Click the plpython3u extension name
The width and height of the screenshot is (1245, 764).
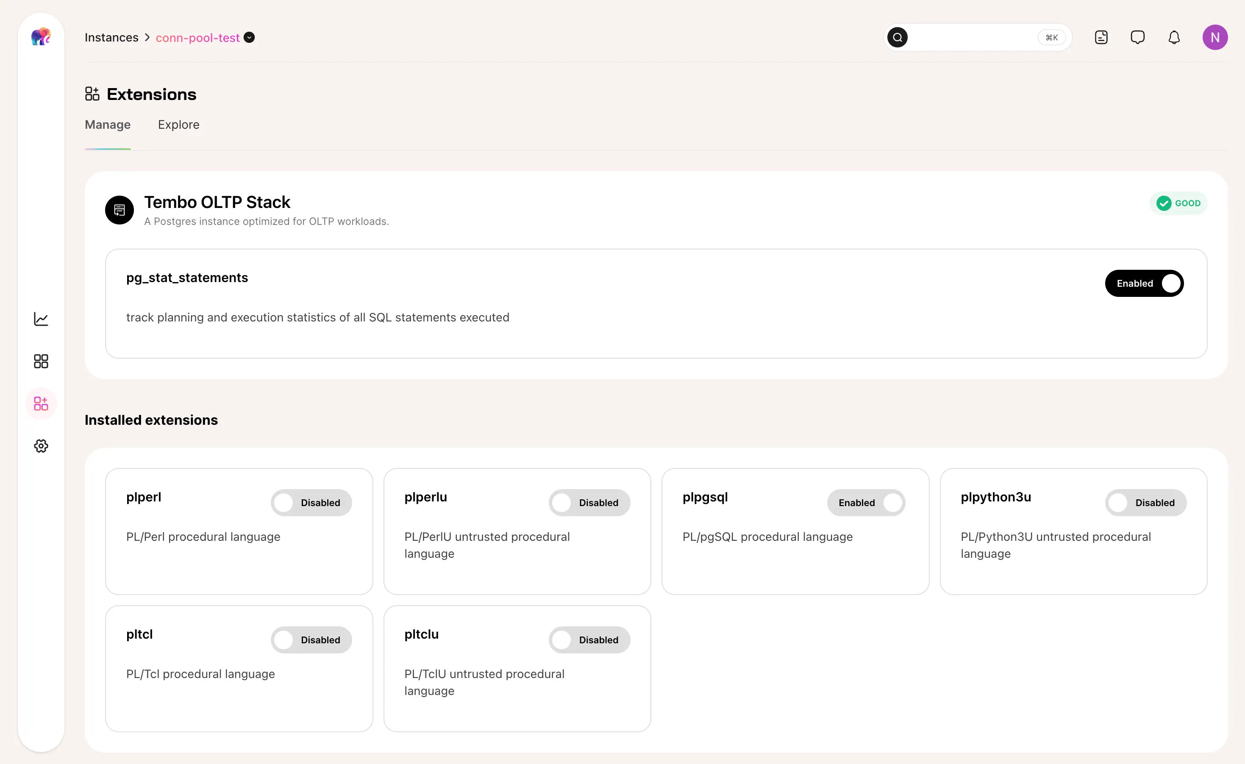(x=996, y=497)
